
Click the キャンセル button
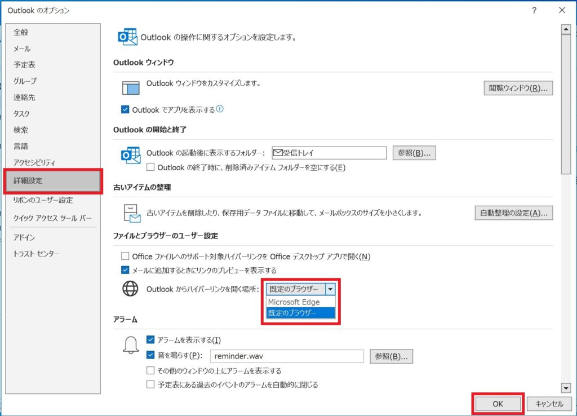(549, 404)
